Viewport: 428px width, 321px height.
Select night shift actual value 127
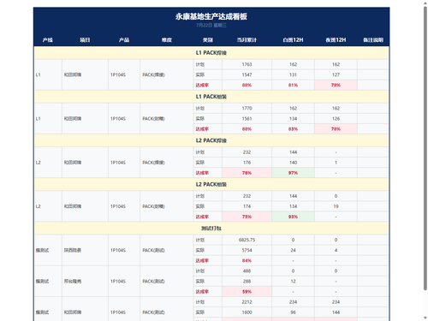coord(336,74)
